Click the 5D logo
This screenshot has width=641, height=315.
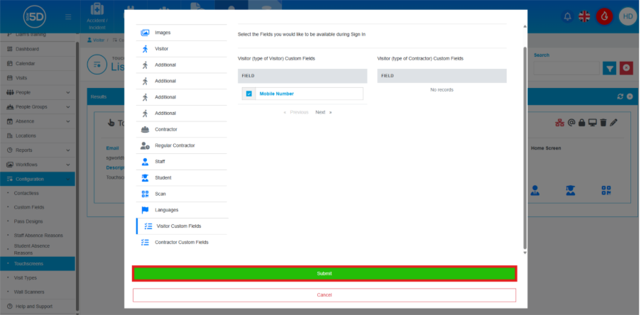35,17
